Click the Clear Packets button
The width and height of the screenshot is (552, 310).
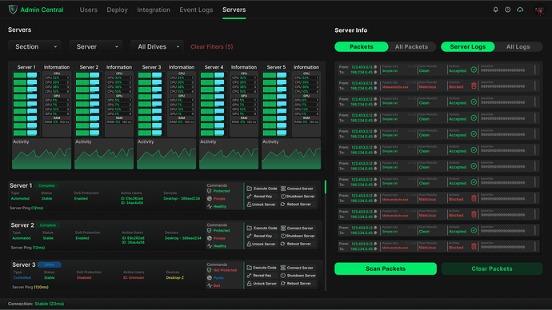pos(492,269)
